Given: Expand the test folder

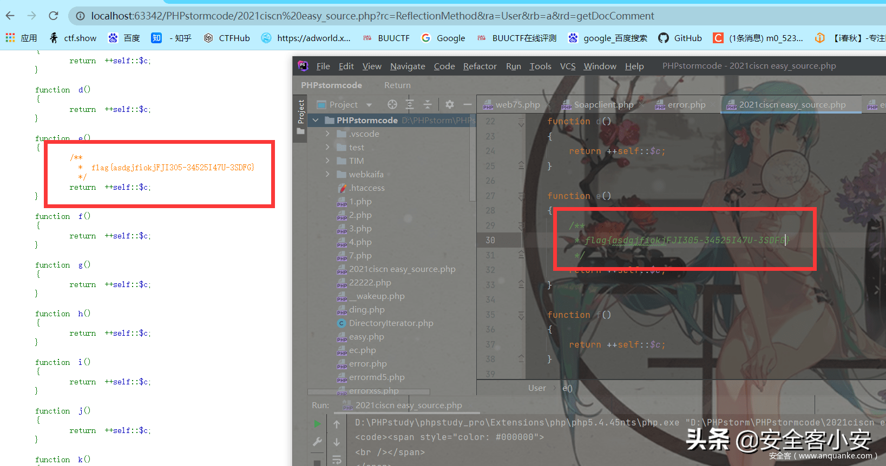Looking at the screenshot, I should pos(327,147).
